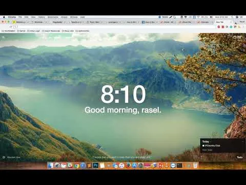This screenshot has height=185, width=246.
Task: Open the Edit menu
Action: pos(26,17)
